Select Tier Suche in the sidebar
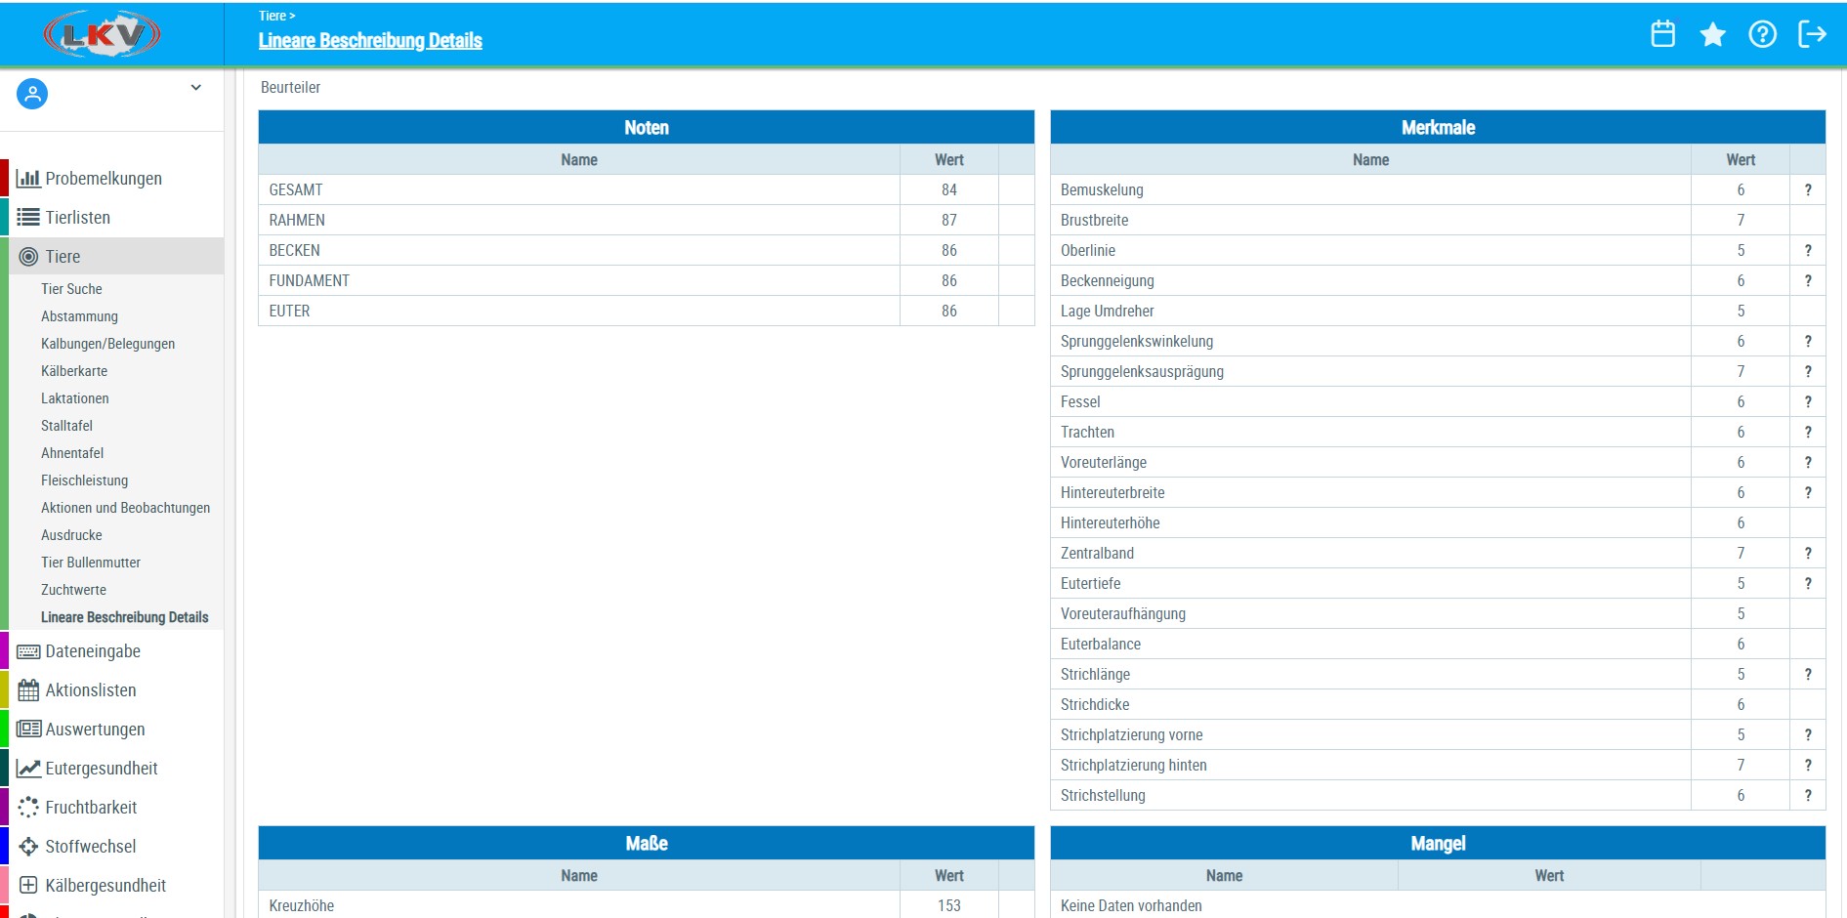The width and height of the screenshot is (1847, 918). click(x=71, y=289)
